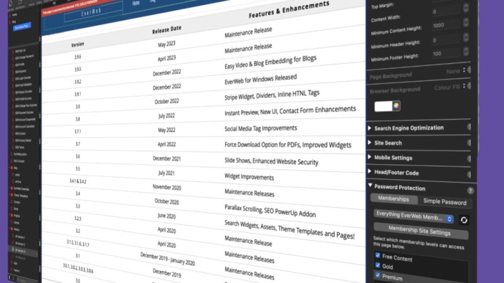This screenshot has width=504, height=283.
Task: Click the Home navigation item on the page
Action: [136, 3]
